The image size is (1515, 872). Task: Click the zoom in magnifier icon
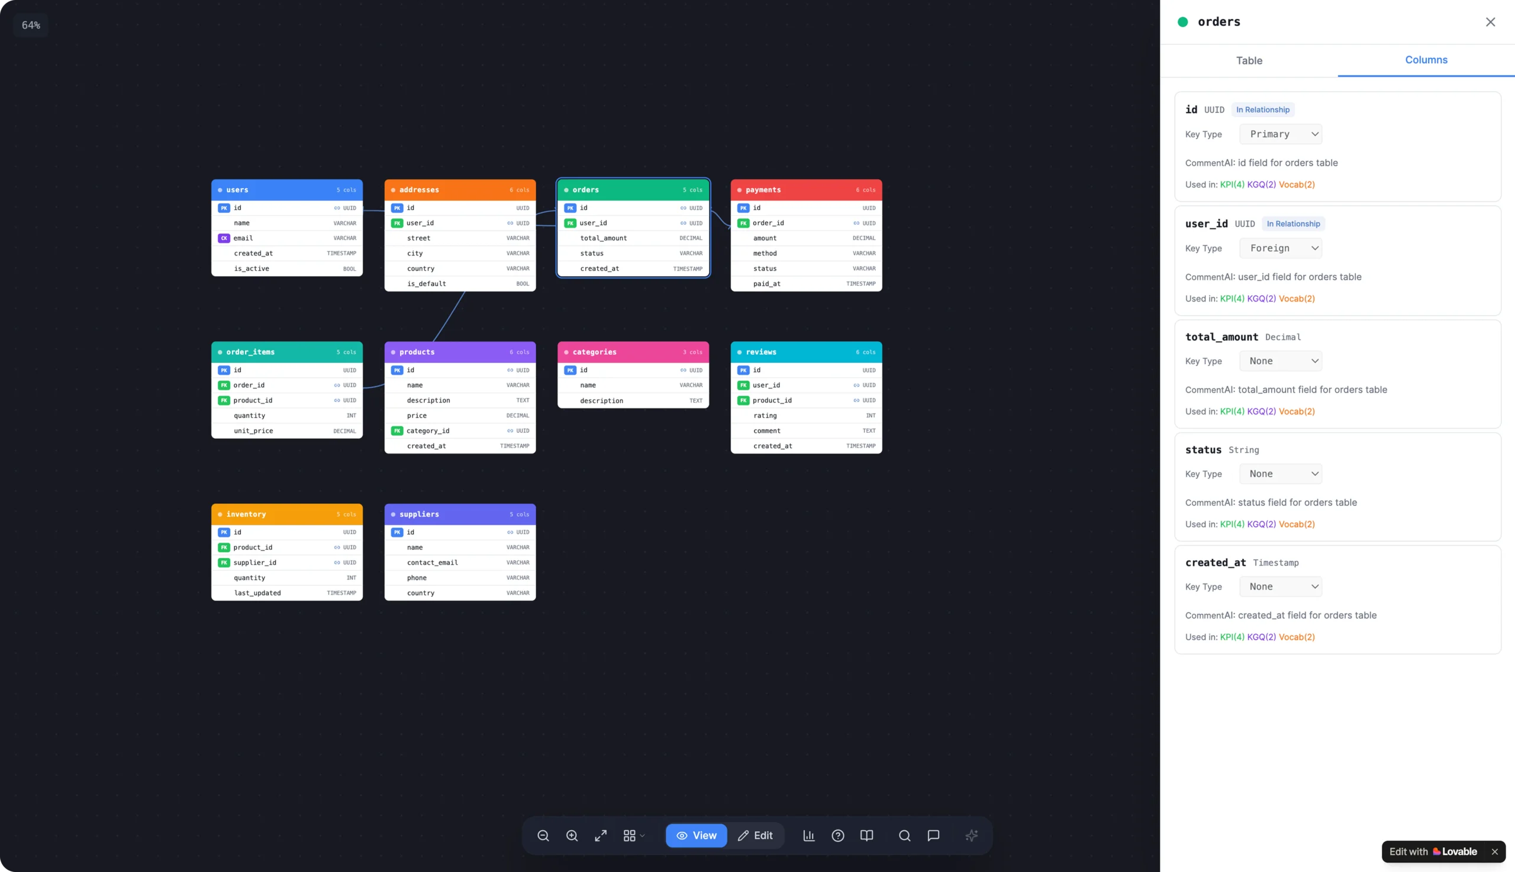[x=572, y=835]
